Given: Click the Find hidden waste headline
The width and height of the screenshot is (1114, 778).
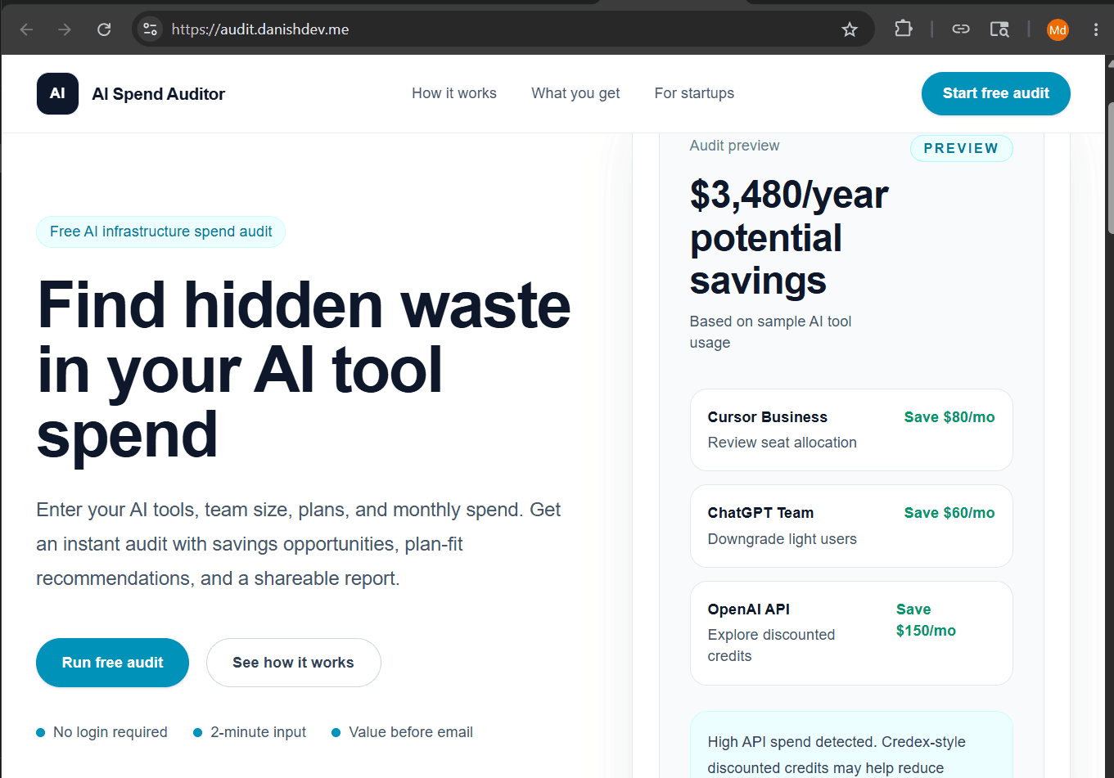Looking at the screenshot, I should click(303, 370).
